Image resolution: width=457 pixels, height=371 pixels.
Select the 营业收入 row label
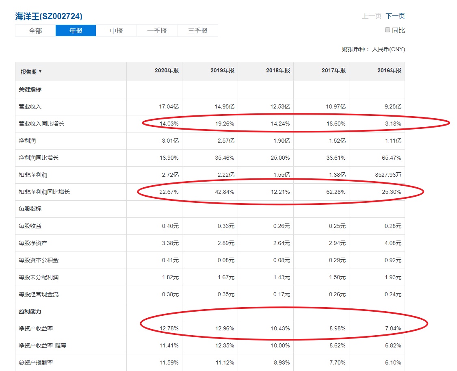(x=30, y=106)
